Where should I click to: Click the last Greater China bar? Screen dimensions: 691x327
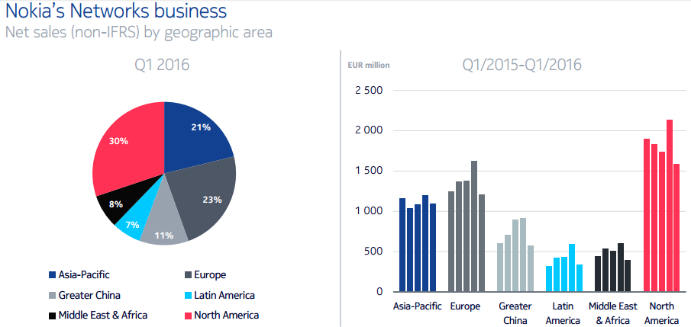531,268
